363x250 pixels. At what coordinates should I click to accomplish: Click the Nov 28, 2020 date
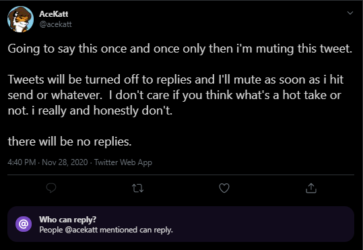pos(65,162)
